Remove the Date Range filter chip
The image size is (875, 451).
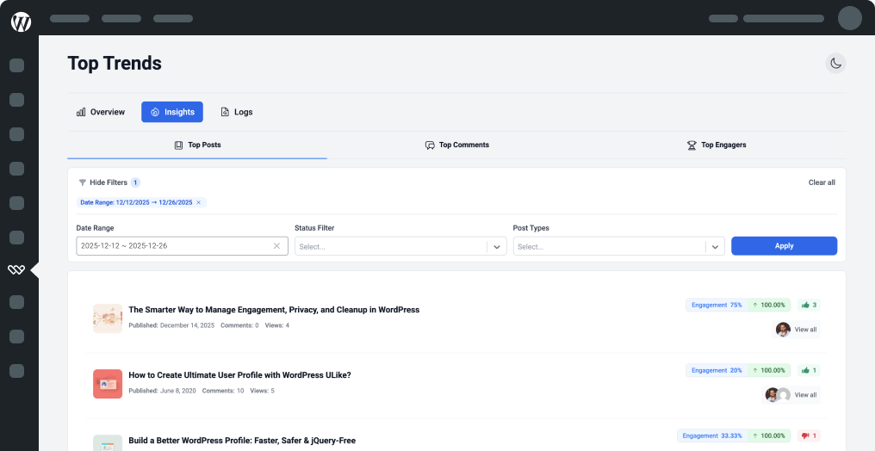199,203
